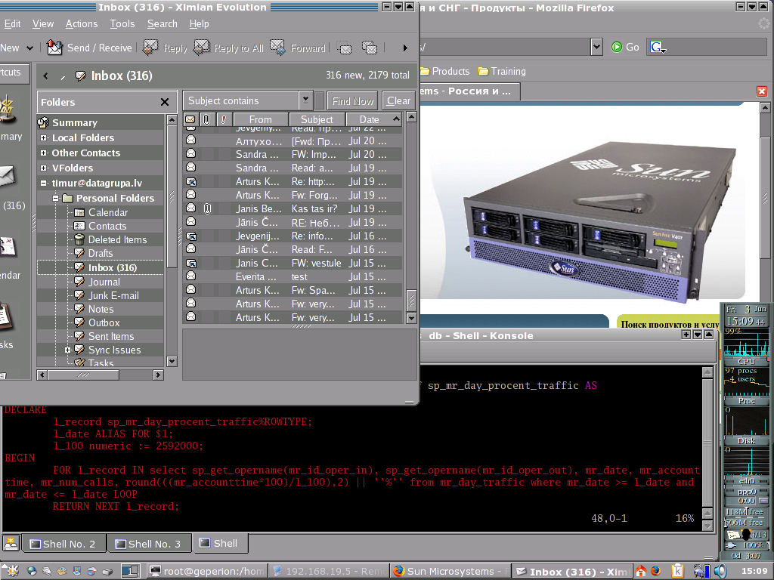Viewport: 774px width, 580px height.
Task: Forward the selected email
Action: [x=298, y=48]
